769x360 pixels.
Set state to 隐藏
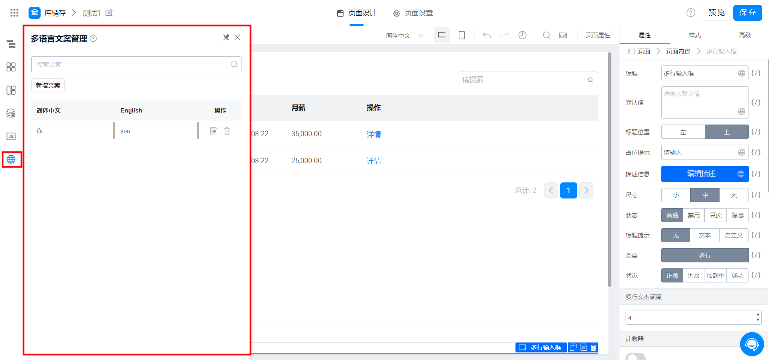tap(737, 215)
